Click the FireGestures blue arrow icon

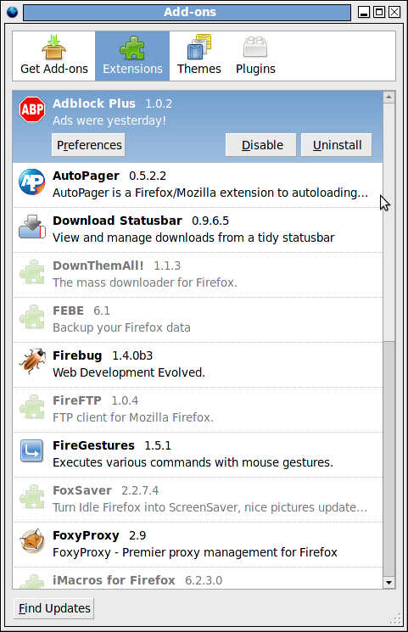click(32, 450)
